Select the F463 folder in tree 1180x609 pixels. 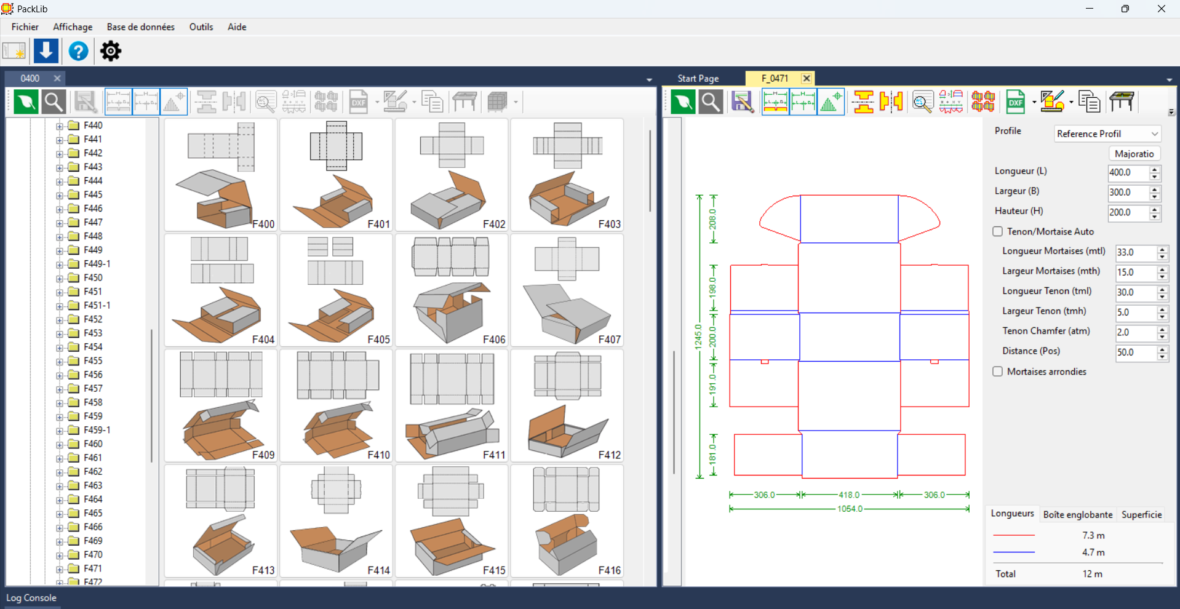coord(93,486)
